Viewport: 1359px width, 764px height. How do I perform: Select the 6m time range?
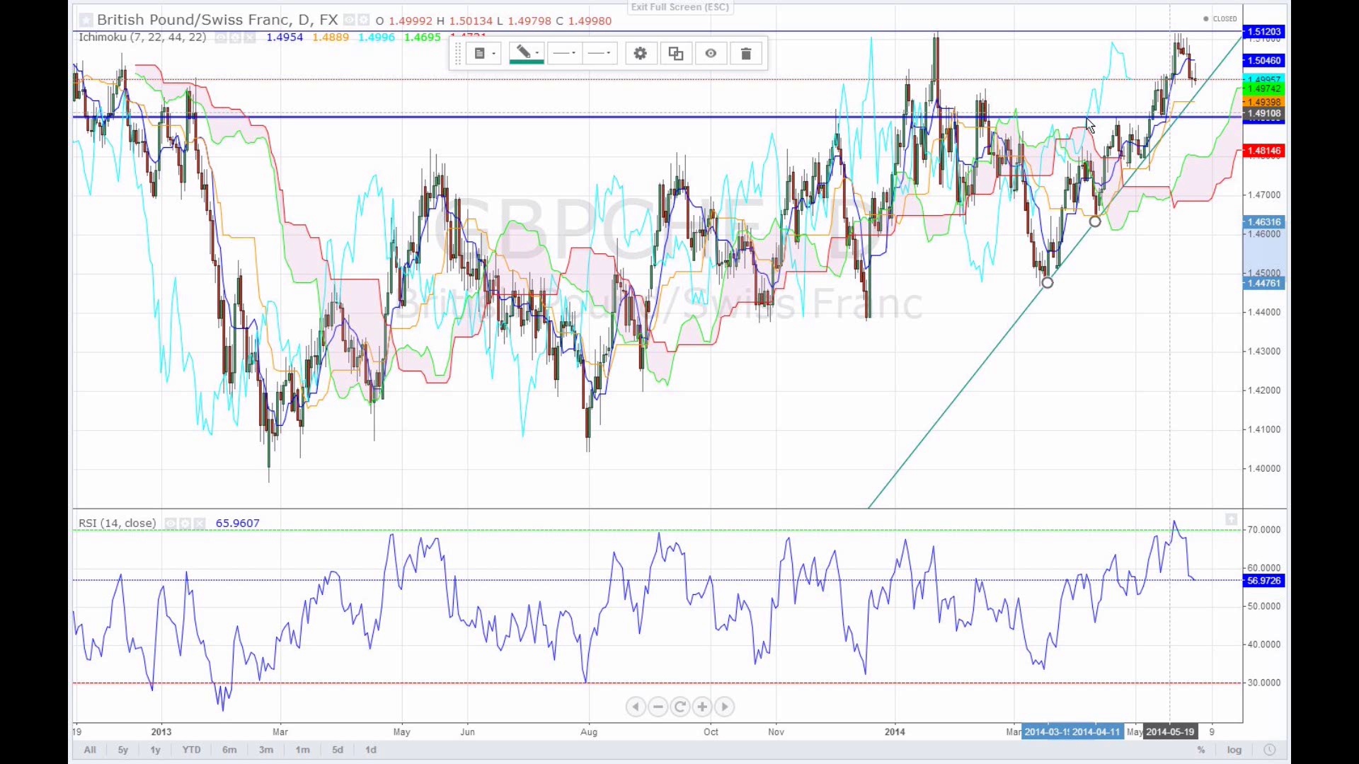click(229, 750)
